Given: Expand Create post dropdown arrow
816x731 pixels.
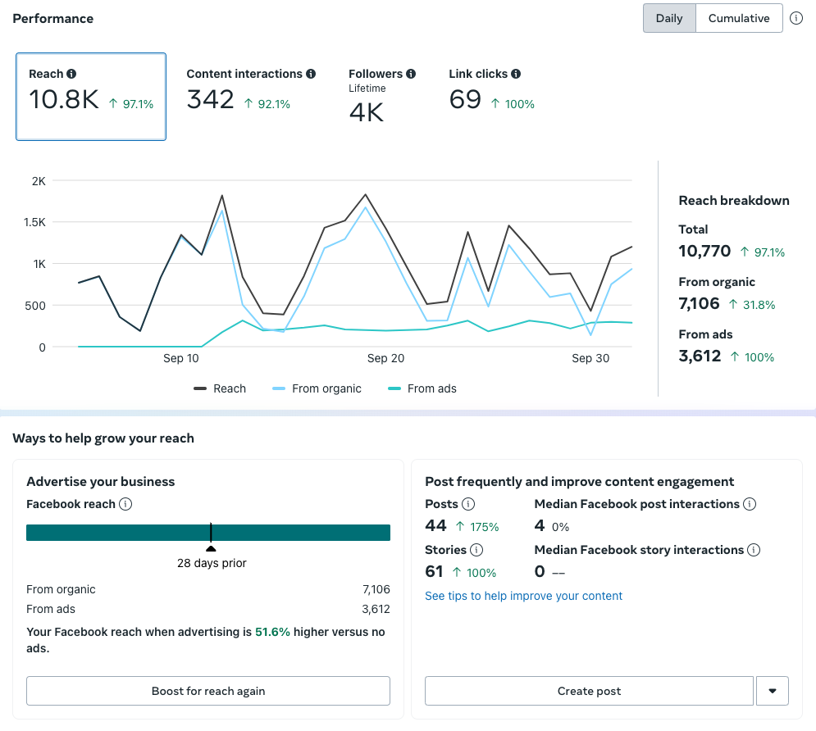Looking at the screenshot, I should [773, 691].
